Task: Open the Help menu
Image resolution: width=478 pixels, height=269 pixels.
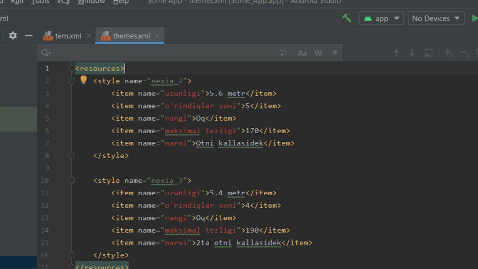Action: click(121, 2)
